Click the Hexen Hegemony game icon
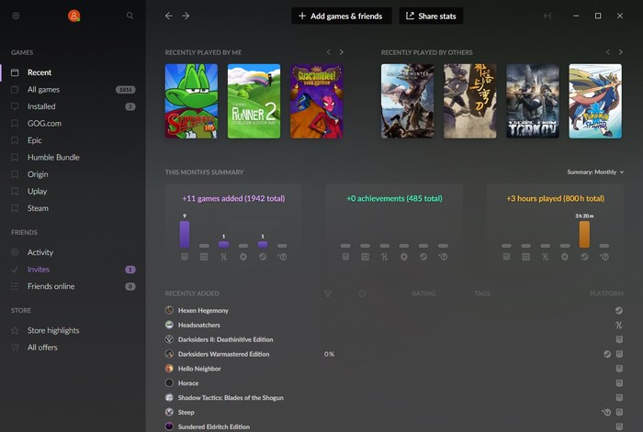 (169, 310)
